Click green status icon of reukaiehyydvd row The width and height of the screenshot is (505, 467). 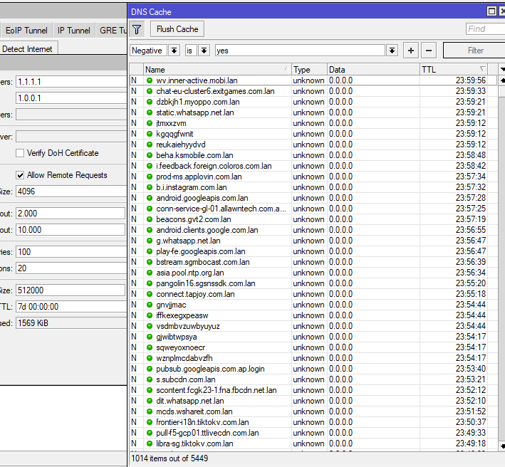tap(150, 145)
